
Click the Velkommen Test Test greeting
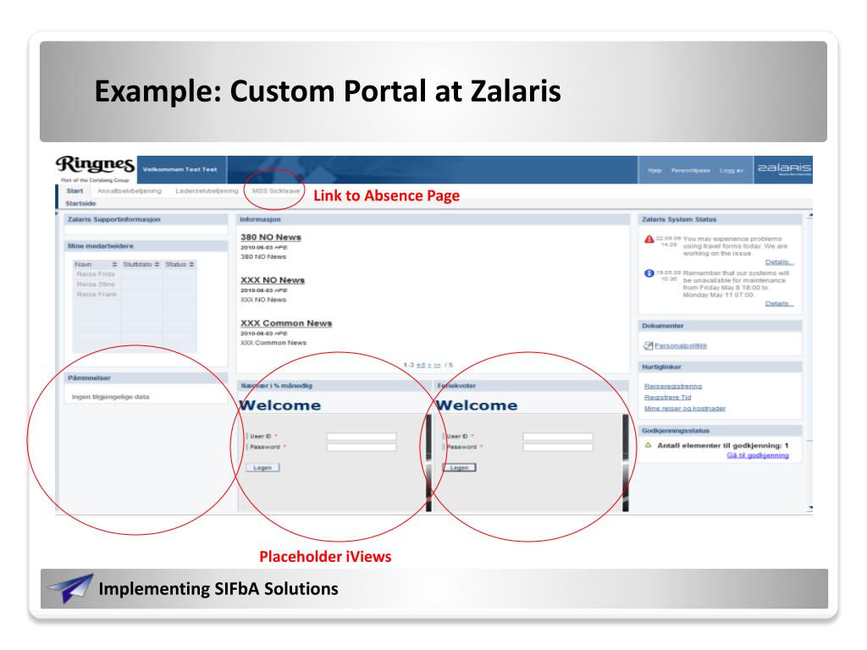point(179,169)
